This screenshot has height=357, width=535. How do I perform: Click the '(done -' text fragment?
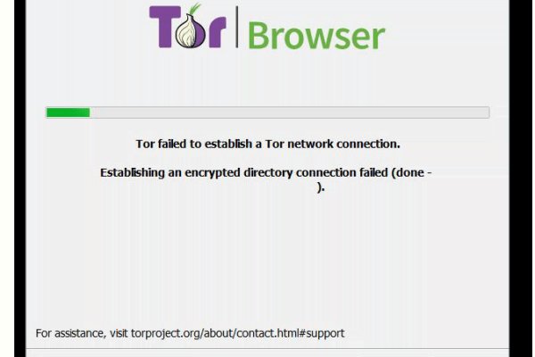[412, 172]
